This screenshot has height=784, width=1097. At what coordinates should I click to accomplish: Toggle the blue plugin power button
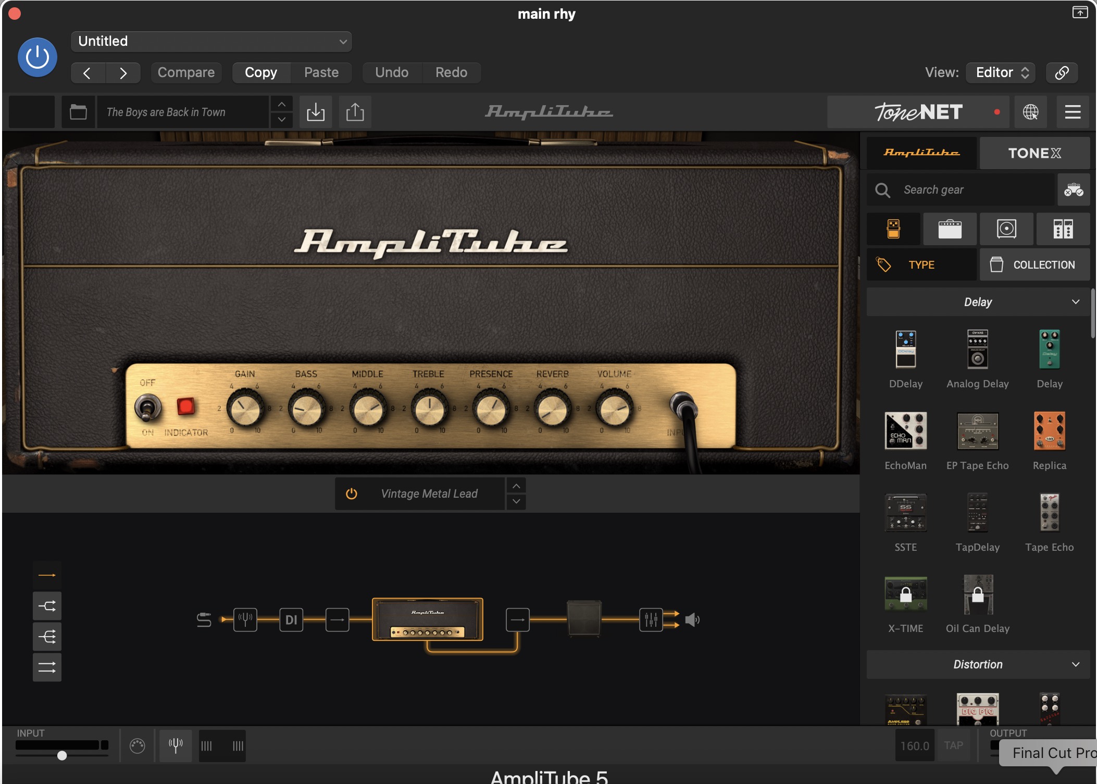tap(38, 57)
